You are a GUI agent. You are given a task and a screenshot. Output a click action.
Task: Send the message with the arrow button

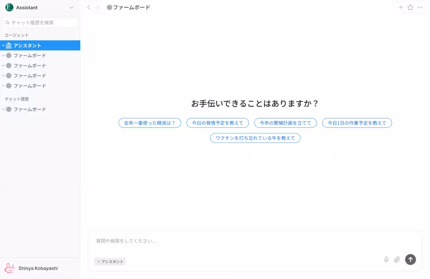click(x=410, y=259)
